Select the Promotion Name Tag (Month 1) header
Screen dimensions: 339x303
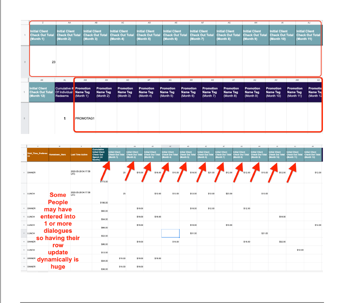tap(85, 92)
